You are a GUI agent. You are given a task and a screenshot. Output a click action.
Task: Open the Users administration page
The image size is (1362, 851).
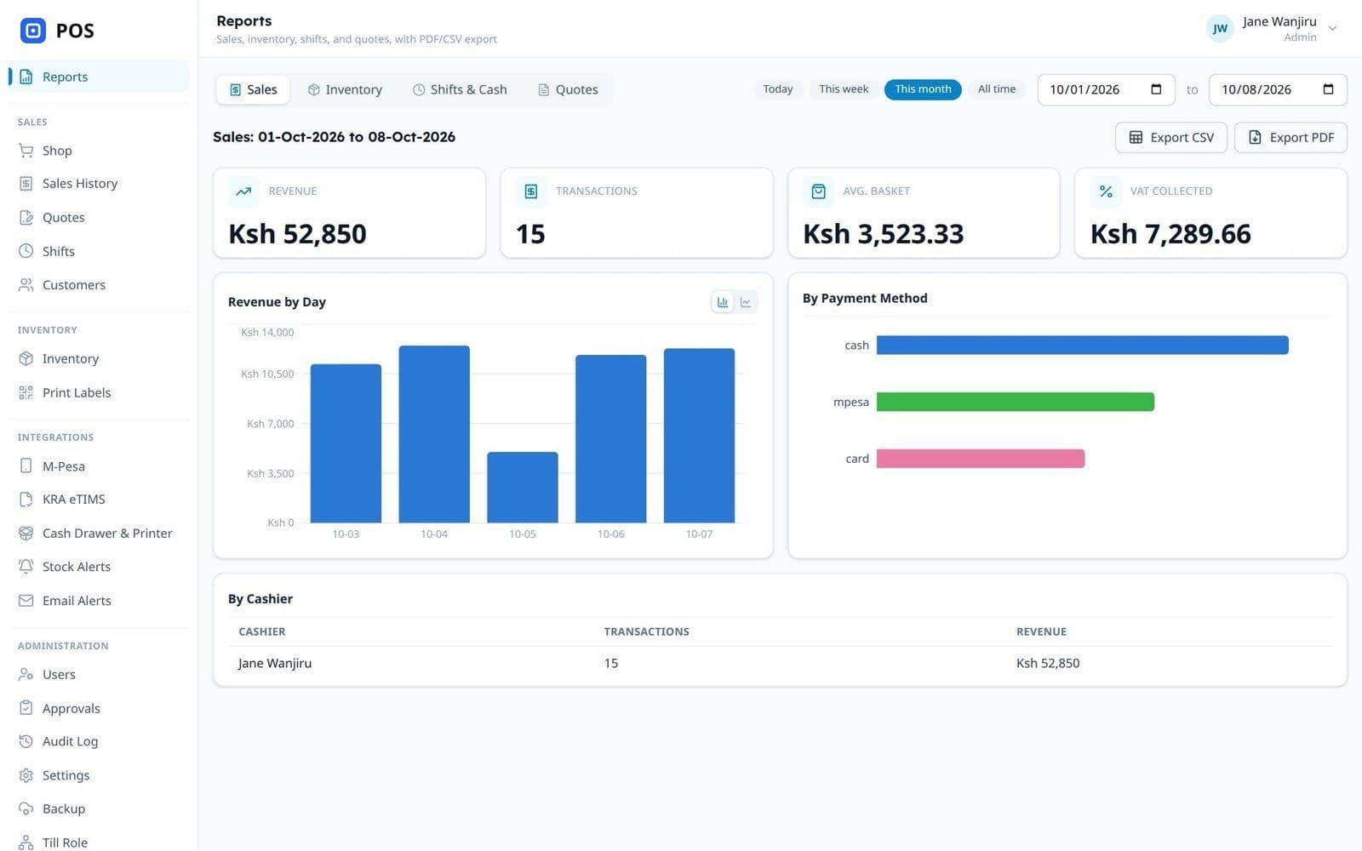(x=99, y=675)
